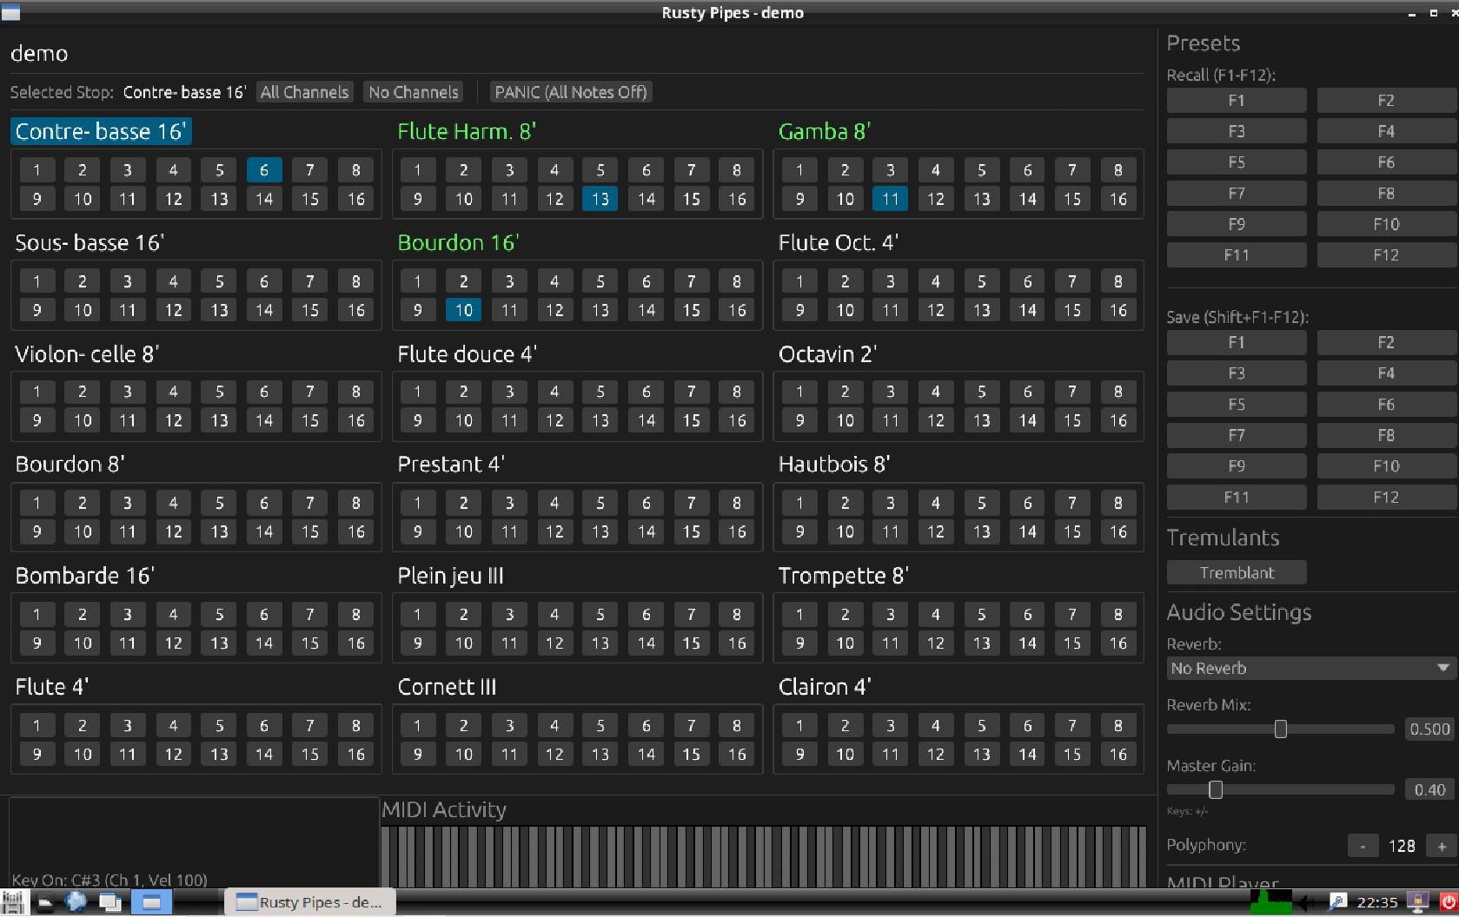Enable channel 3 on Flute douce 4'
The image size is (1459, 917).
pyautogui.click(x=509, y=392)
